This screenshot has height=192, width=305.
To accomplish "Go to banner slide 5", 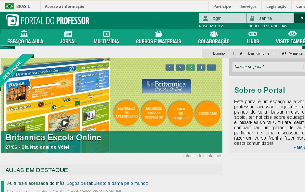I will coord(211,68).
